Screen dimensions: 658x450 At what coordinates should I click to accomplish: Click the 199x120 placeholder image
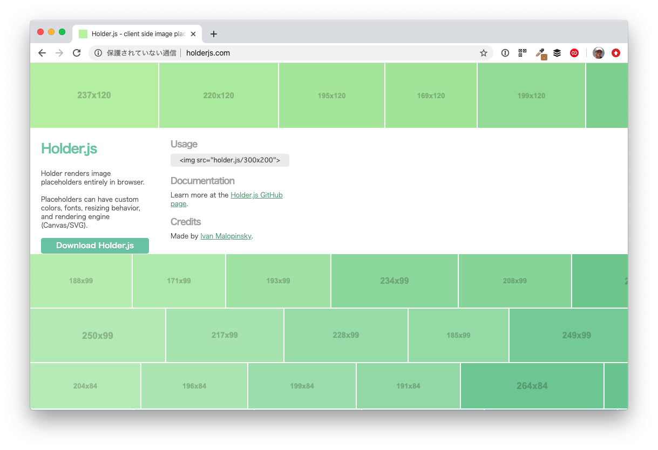tap(531, 96)
